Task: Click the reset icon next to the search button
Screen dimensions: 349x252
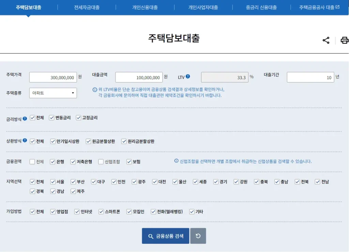Action: pyautogui.click(x=198, y=236)
